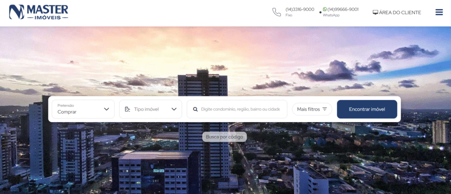This screenshot has width=451, height=194.
Task: Click the magnifying glass search icon
Action: [195, 109]
